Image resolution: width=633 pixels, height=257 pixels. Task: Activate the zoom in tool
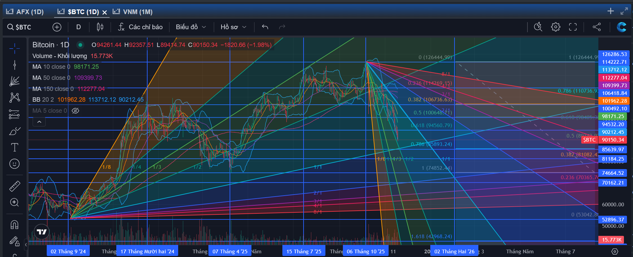click(14, 202)
